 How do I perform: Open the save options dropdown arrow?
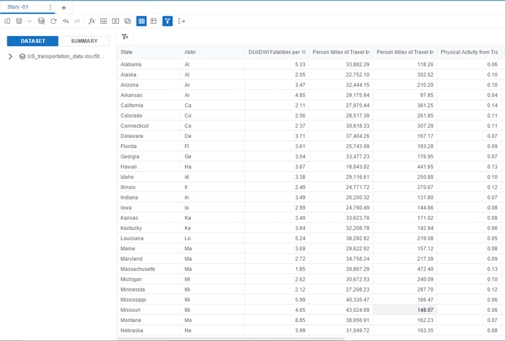coord(30,21)
